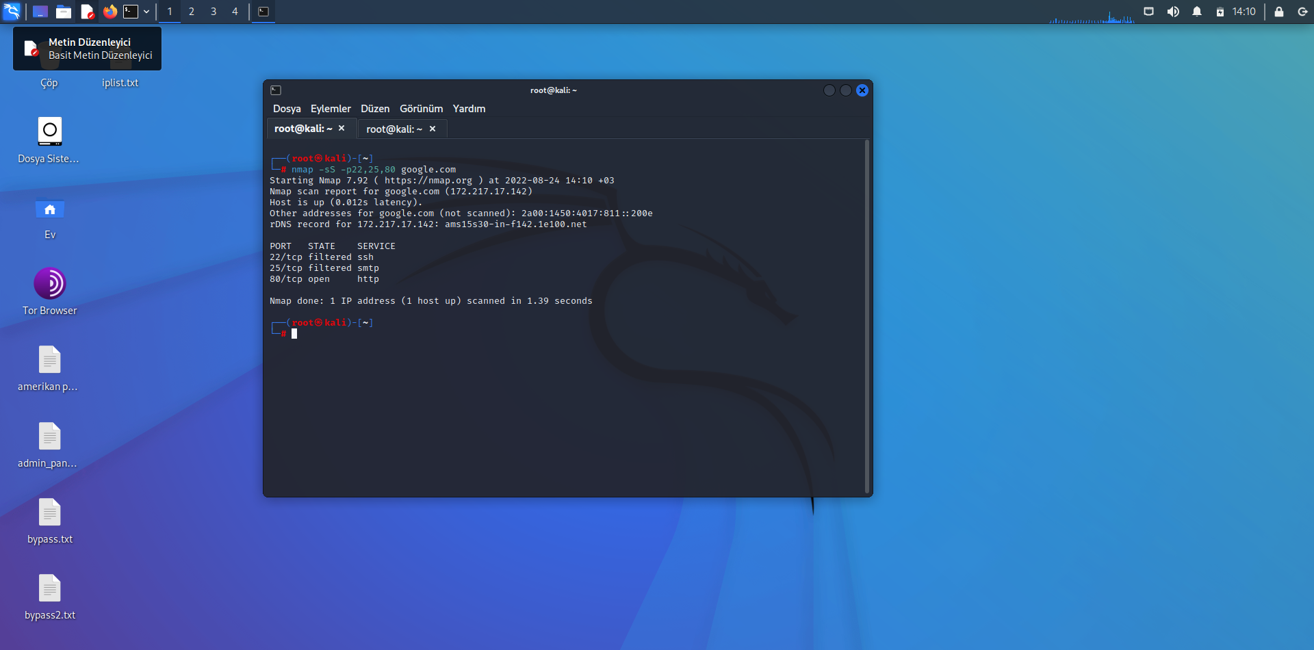
Task: Click the terminal vertical scrollbar
Action: (867, 317)
